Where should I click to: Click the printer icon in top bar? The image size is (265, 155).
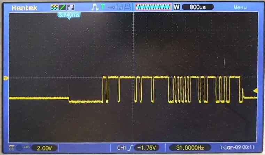click(x=128, y=7)
